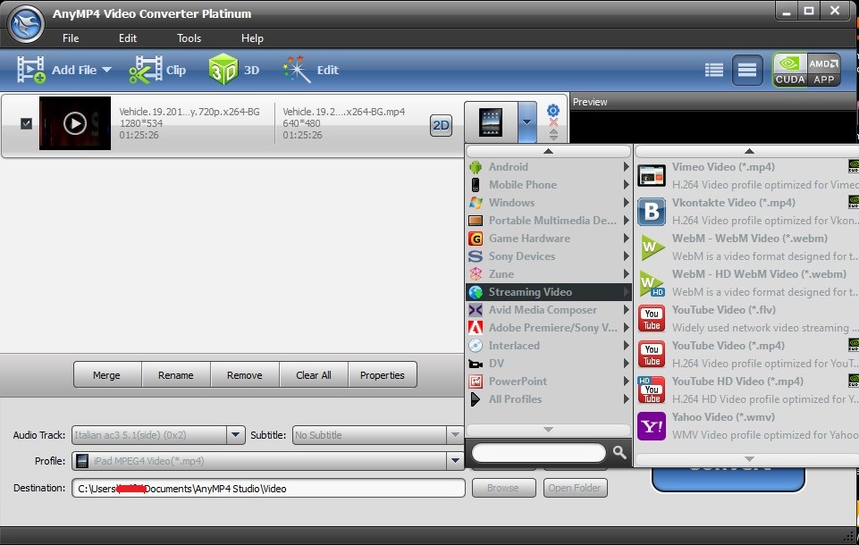The width and height of the screenshot is (859, 545).
Task: Select WebM - HD WebM Video profile
Action: 746,282
